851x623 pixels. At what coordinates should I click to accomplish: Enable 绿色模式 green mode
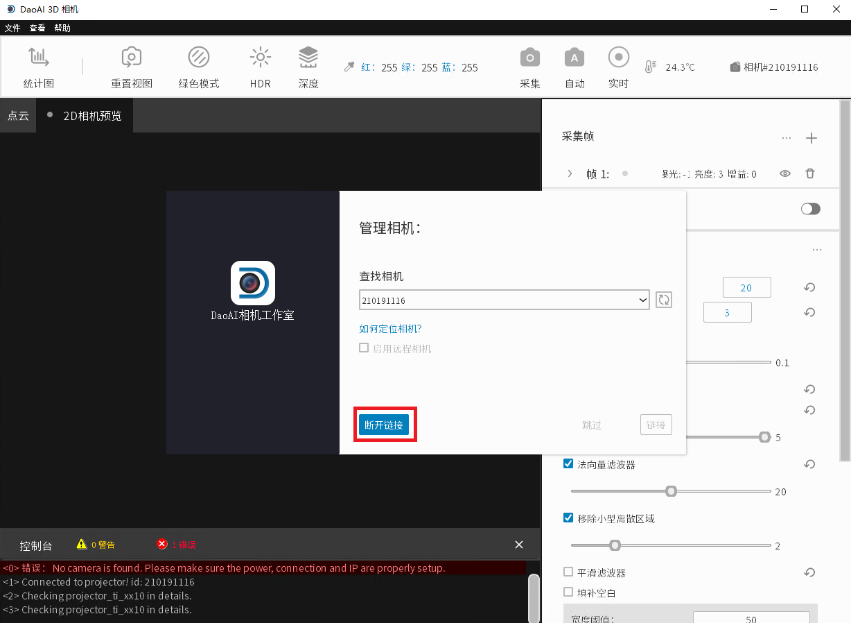(x=199, y=67)
